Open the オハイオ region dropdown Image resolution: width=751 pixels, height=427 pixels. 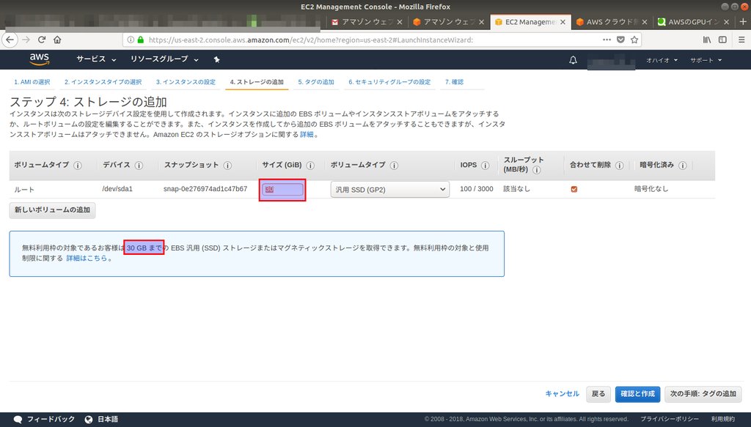tap(662, 60)
